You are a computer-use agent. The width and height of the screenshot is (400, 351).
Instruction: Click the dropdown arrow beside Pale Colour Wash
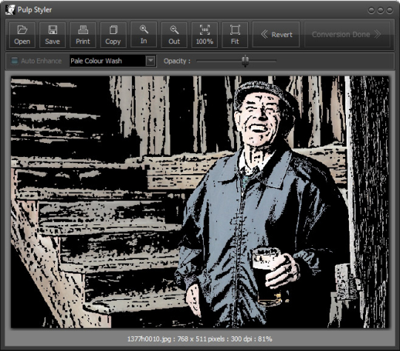coord(151,61)
